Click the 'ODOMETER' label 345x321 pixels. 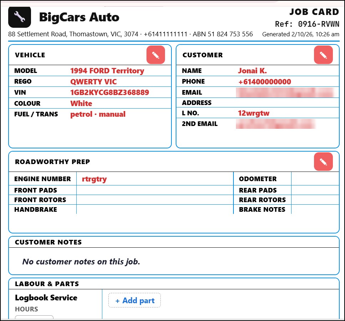[x=258, y=179]
